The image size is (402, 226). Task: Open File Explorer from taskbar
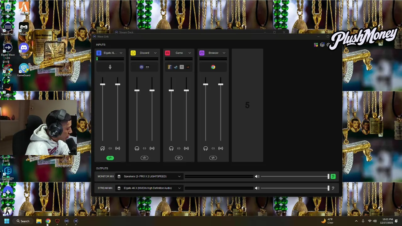click(39, 221)
